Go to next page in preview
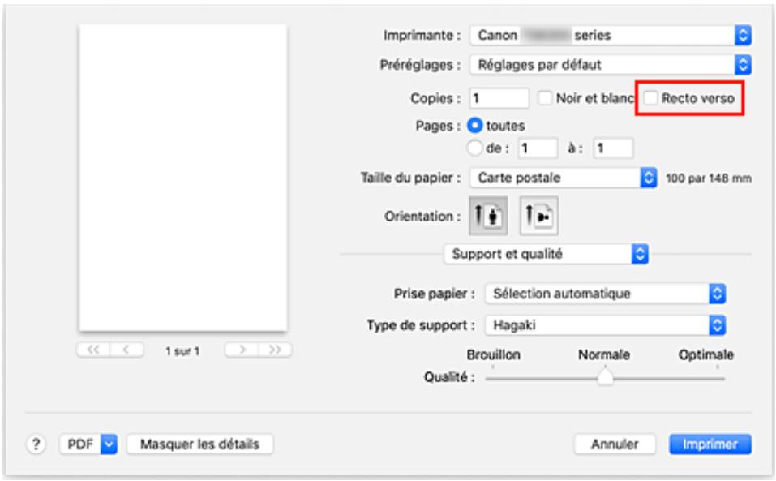The height and width of the screenshot is (481, 776). point(242,350)
